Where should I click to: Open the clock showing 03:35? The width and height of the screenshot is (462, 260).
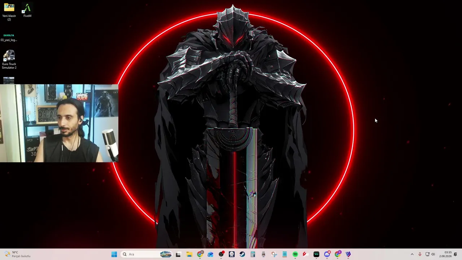(445, 254)
